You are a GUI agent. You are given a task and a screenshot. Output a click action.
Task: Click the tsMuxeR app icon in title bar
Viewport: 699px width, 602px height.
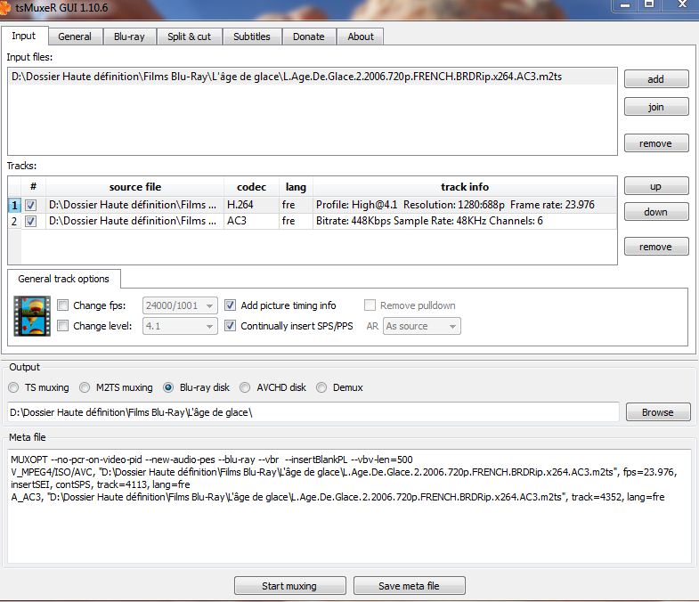[x=4, y=8]
